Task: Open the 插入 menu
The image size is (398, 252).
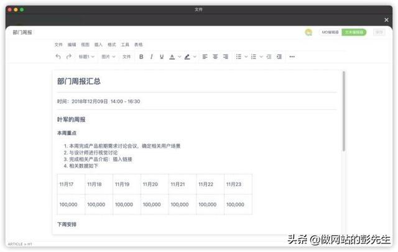Action: (98, 45)
